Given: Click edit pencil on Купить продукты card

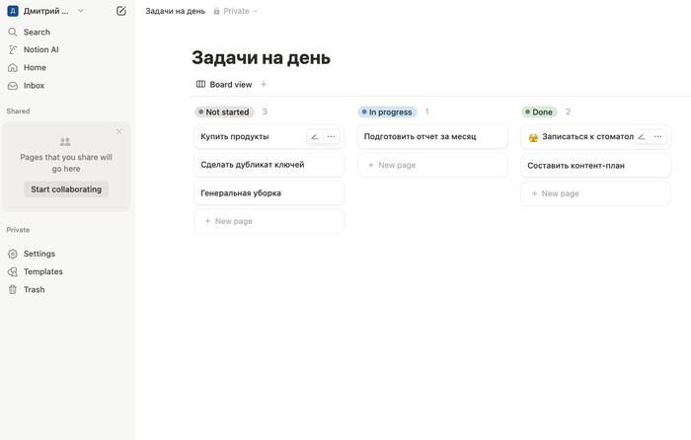Looking at the screenshot, I should click(315, 137).
